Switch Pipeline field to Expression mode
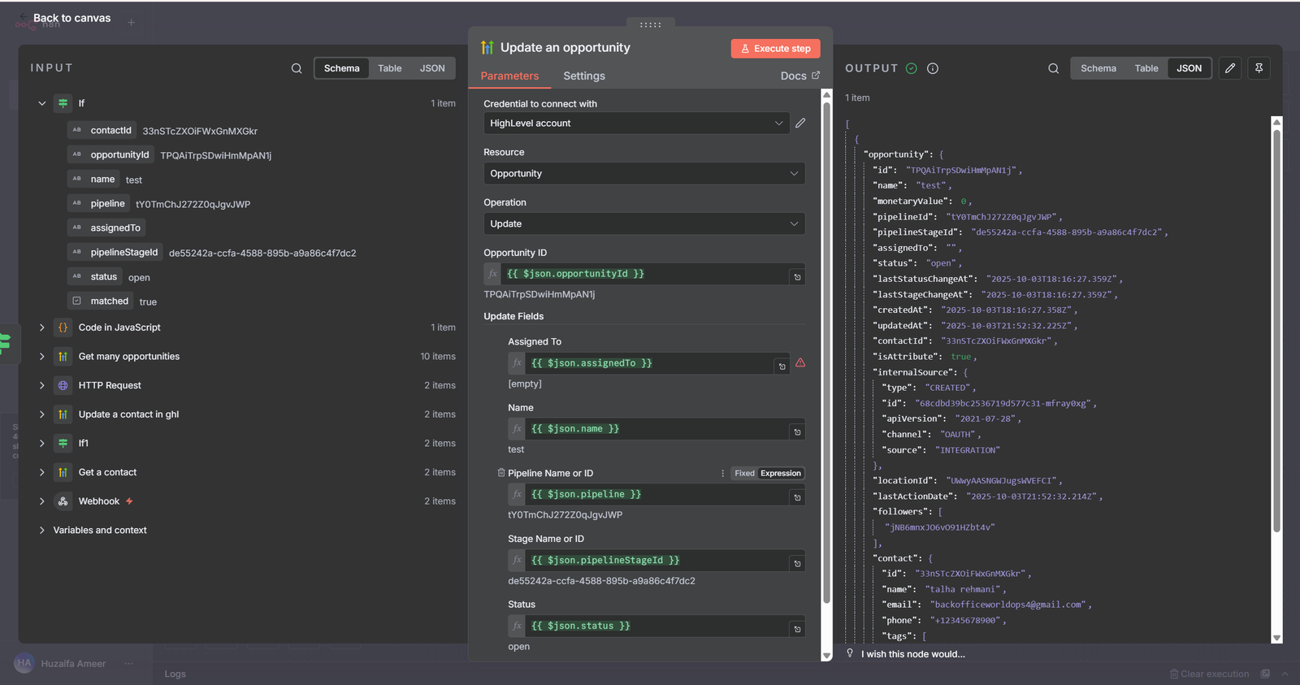The height and width of the screenshot is (685, 1300). point(781,473)
